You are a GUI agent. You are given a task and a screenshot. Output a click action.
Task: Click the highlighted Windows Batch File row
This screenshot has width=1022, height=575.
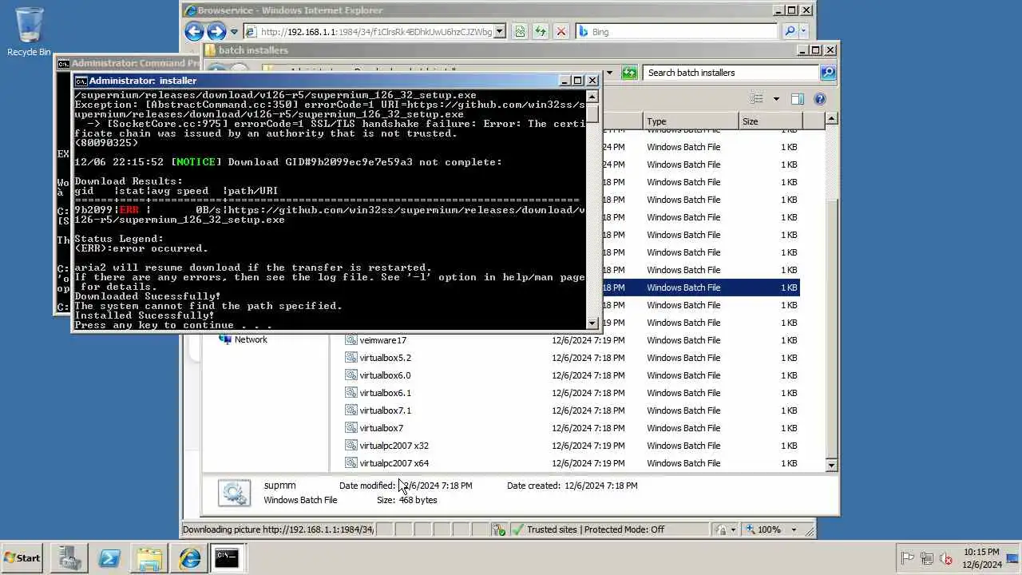pyautogui.click(x=699, y=287)
